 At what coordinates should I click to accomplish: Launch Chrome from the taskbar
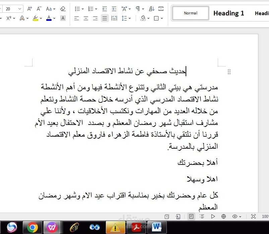[x=32, y=227]
